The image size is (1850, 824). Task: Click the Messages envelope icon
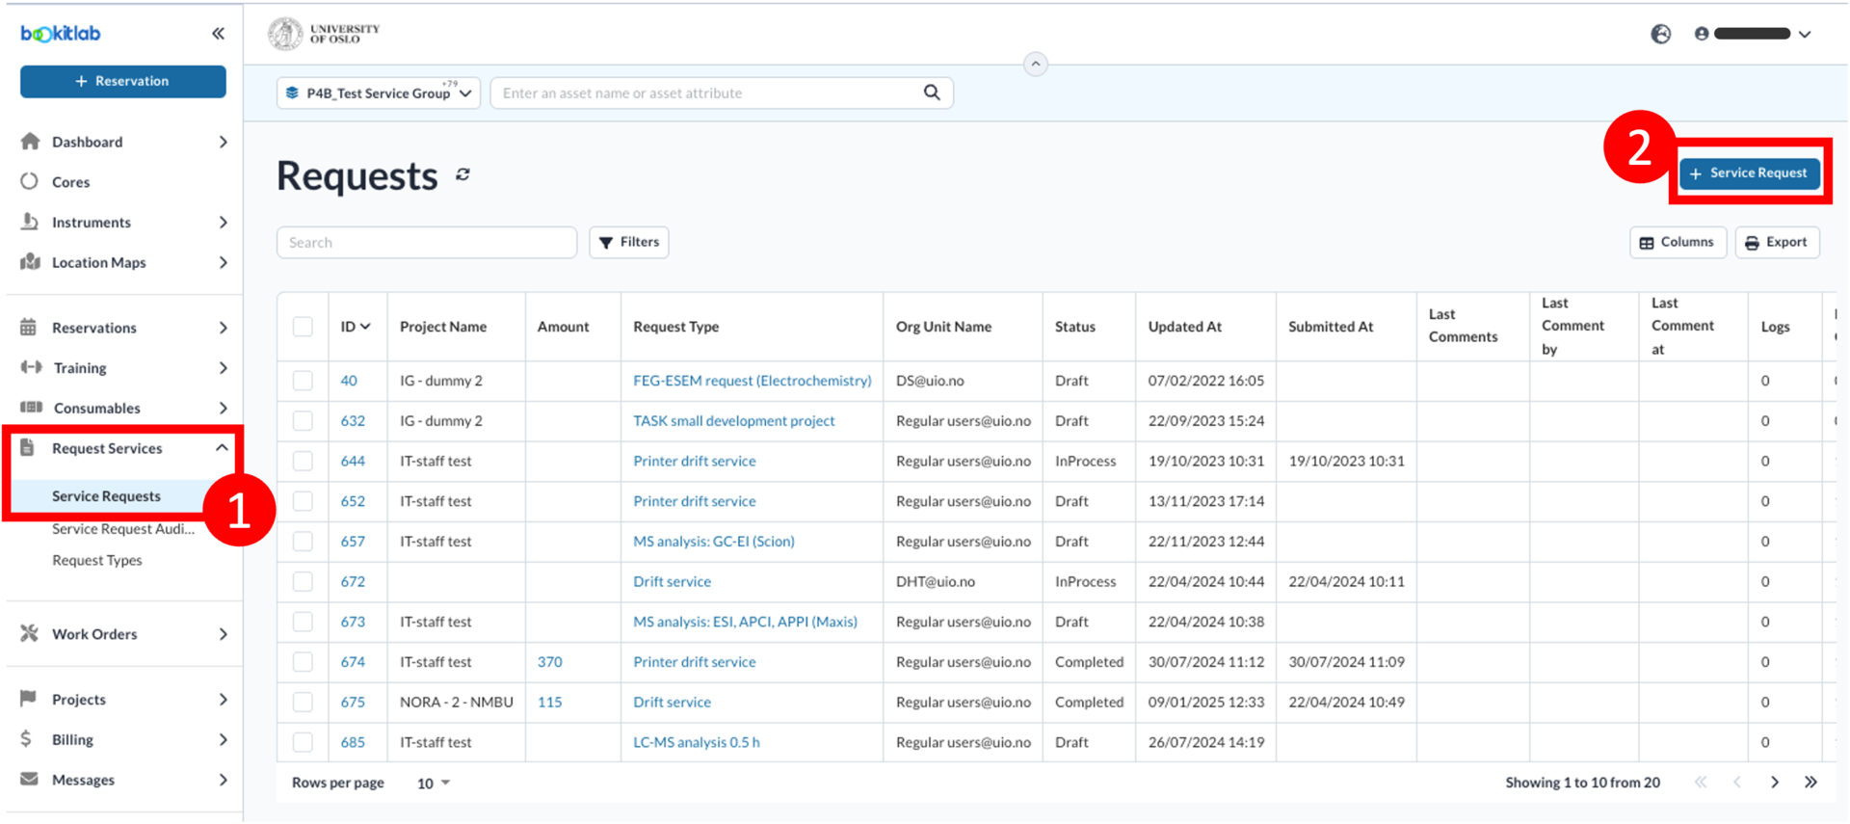point(29,779)
